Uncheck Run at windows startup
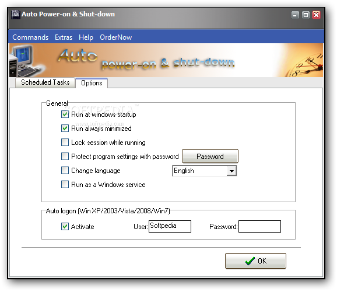Screen dimensions: 337x291 pos(65,114)
